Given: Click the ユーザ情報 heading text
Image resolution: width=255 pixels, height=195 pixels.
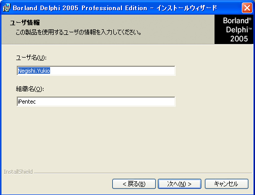Looking at the screenshot, I should tap(25, 23).
